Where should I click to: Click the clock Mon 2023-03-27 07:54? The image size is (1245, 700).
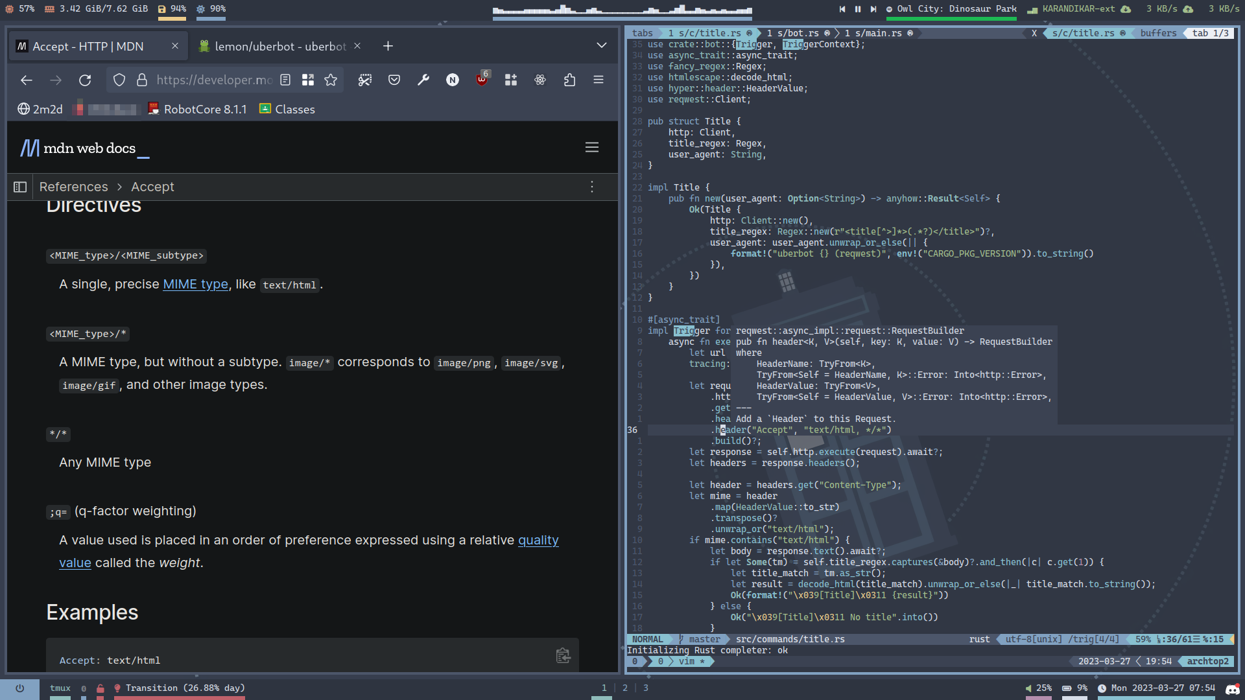(1157, 688)
